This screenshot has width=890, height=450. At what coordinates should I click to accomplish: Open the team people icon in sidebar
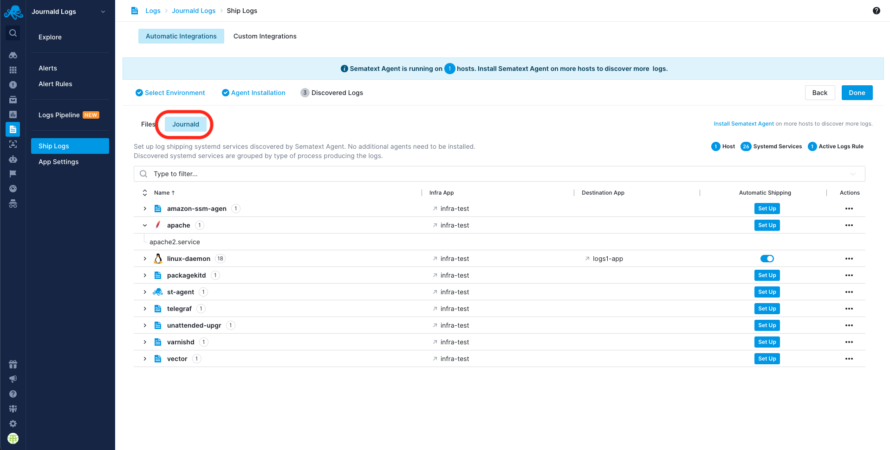(x=13, y=409)
